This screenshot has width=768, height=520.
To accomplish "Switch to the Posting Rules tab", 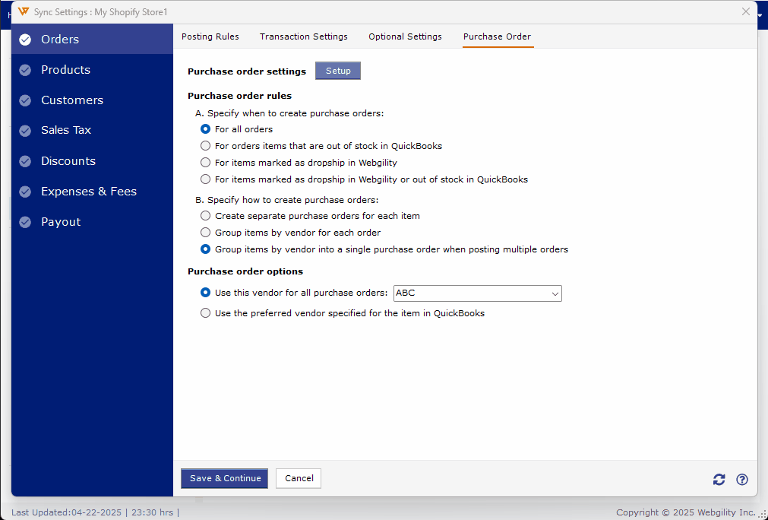I will (210, 36).
